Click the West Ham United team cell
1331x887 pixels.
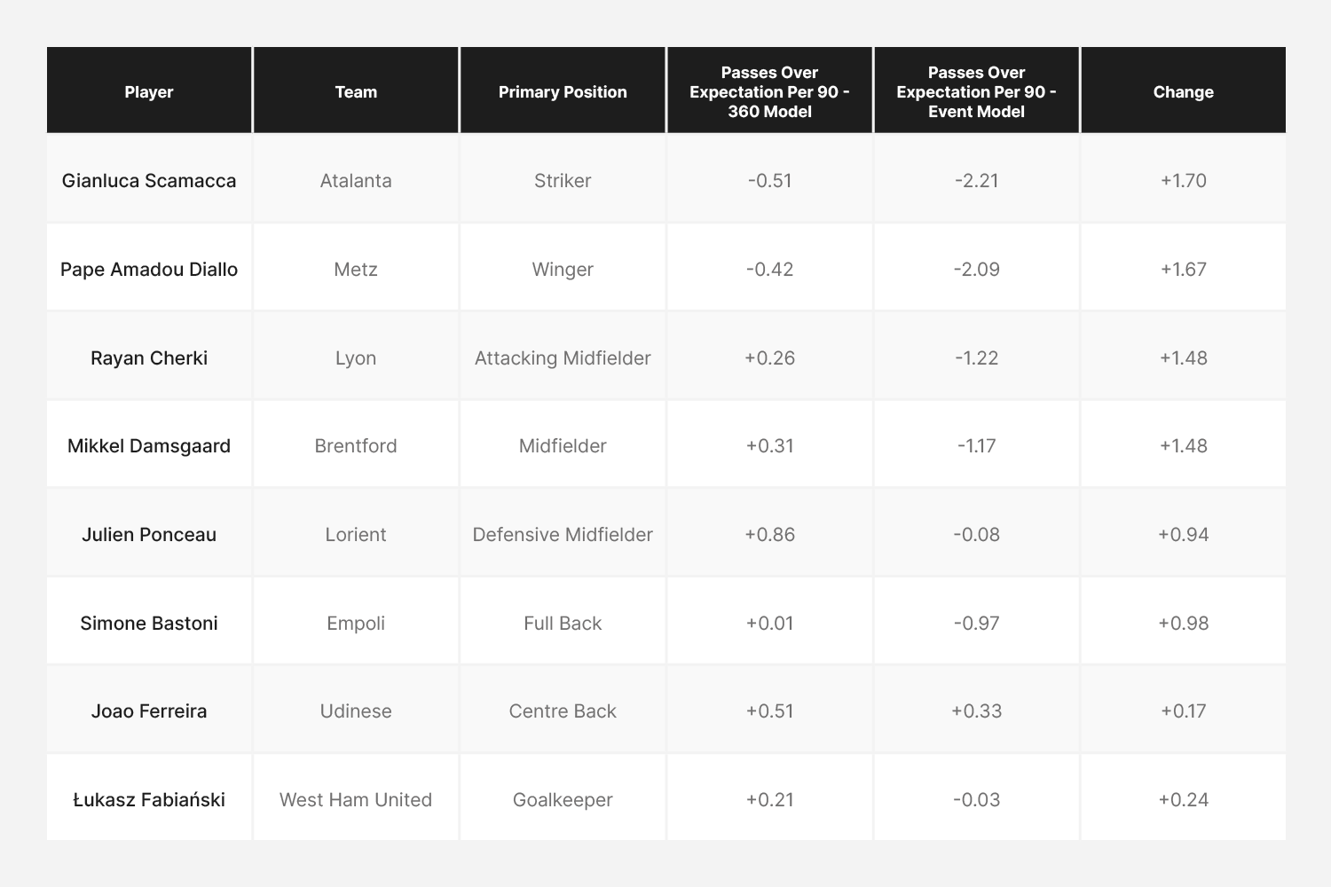[x=356, y=799]
